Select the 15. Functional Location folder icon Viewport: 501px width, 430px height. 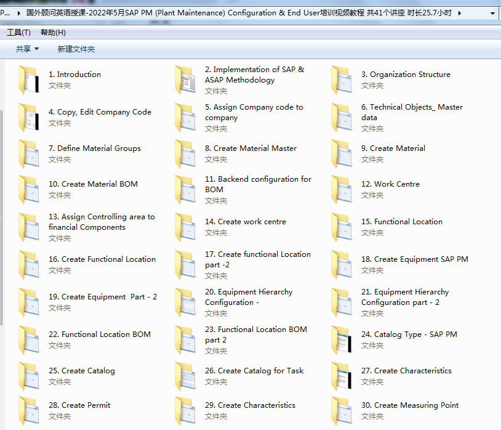click(x=342, y=227)
